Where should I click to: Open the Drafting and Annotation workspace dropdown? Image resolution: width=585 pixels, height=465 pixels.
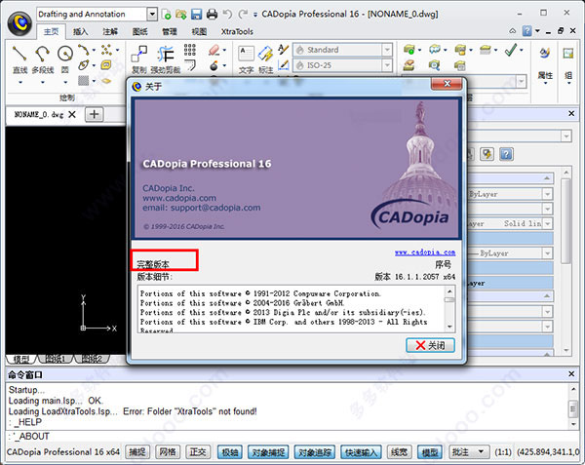[x=152, y=15]
